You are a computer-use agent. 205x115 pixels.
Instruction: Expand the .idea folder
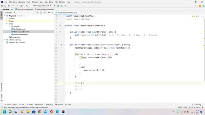tap(7, 19)
